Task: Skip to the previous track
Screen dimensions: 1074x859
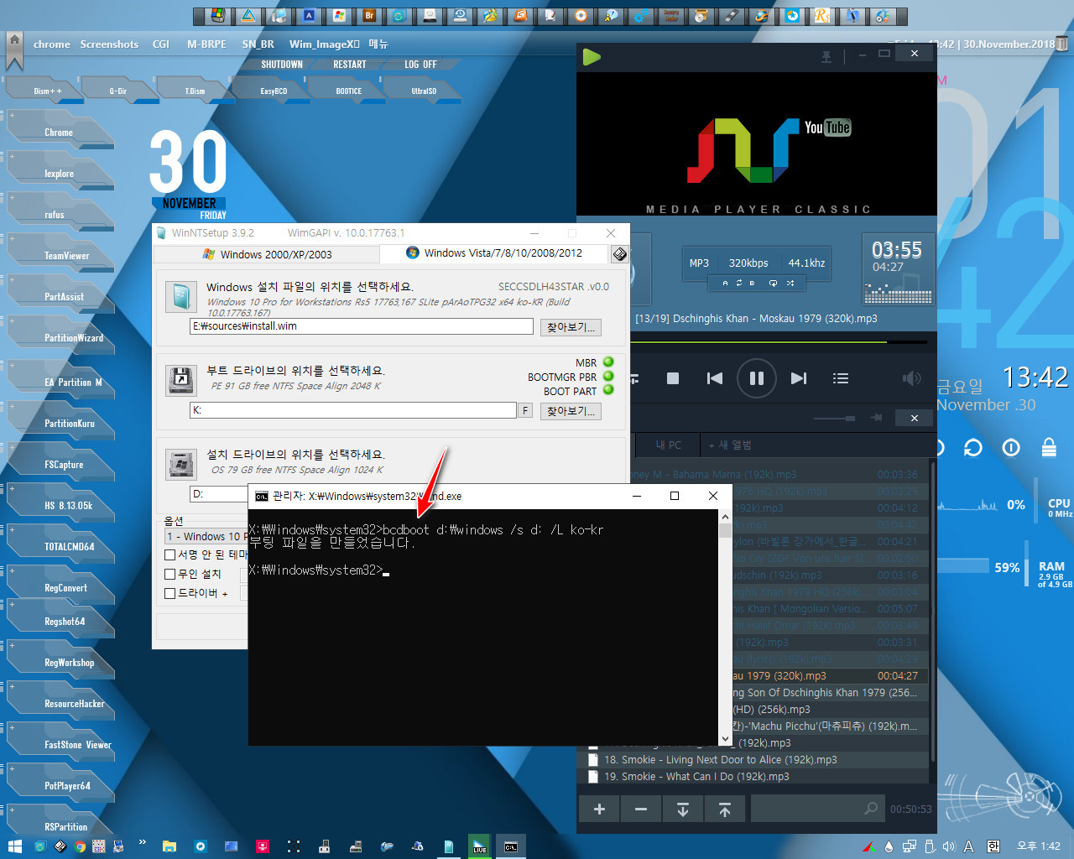Action: pyautogui.click(x=714, y=378)
